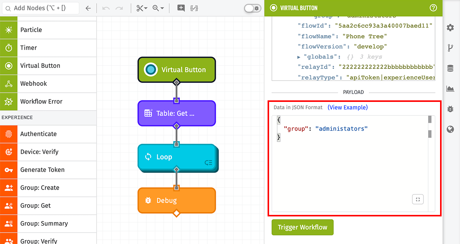This screenshot has width=460, height=244.
Task: Redo the last workflow change
Action: tap(119, 8)
